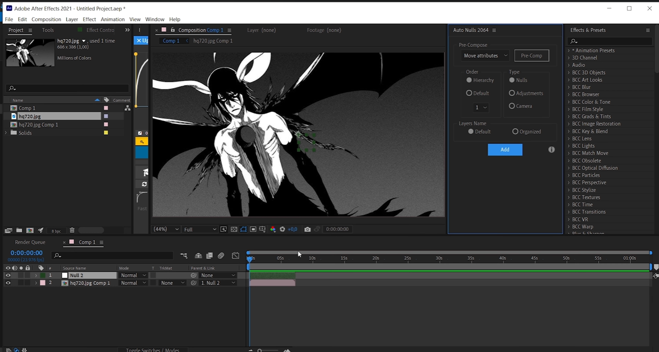Open TrkMat dropdown for hq720.jpg Comp 1
659x352 pixels.
click(172, 283)
